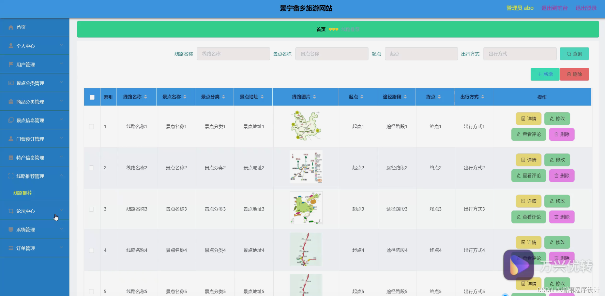The image size is (605, 296).
Task: Click 查看评论 for 线路名称3
Action: click(x=529, y=217)
